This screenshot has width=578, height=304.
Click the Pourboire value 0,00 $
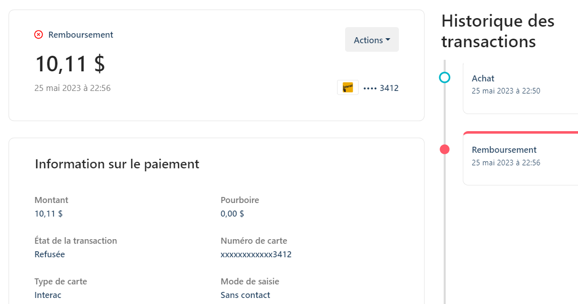(232, 214)
